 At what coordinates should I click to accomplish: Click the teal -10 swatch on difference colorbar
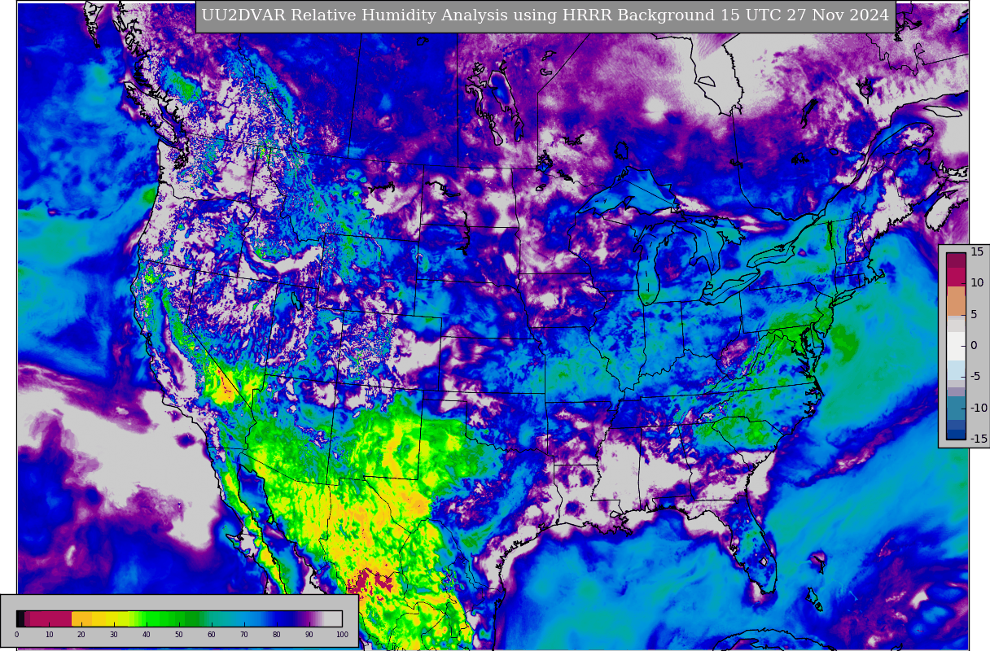click(x=956, y=408)
